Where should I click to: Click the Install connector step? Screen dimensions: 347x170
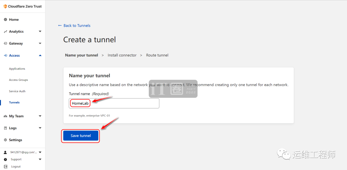pyautogui.click(x=122, y=55)
